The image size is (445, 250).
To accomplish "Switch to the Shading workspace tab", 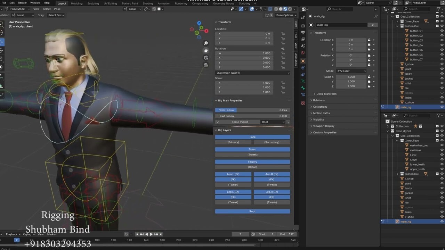I will pyautogui.click(x=148, y=3).
